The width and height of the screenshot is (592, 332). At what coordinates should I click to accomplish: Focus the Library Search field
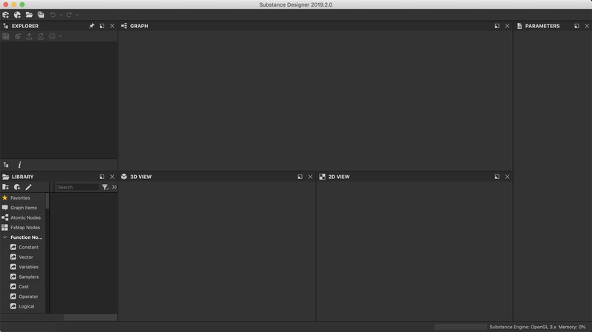(78, 187)
